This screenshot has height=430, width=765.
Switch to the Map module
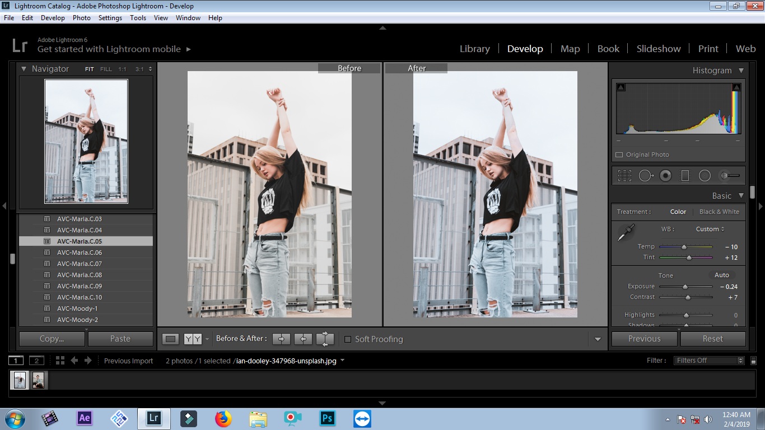tap(570, 49)
